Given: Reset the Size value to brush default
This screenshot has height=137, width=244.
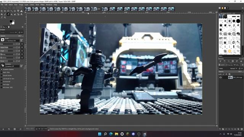Looking at the screenshot, I should click(19, 44).
